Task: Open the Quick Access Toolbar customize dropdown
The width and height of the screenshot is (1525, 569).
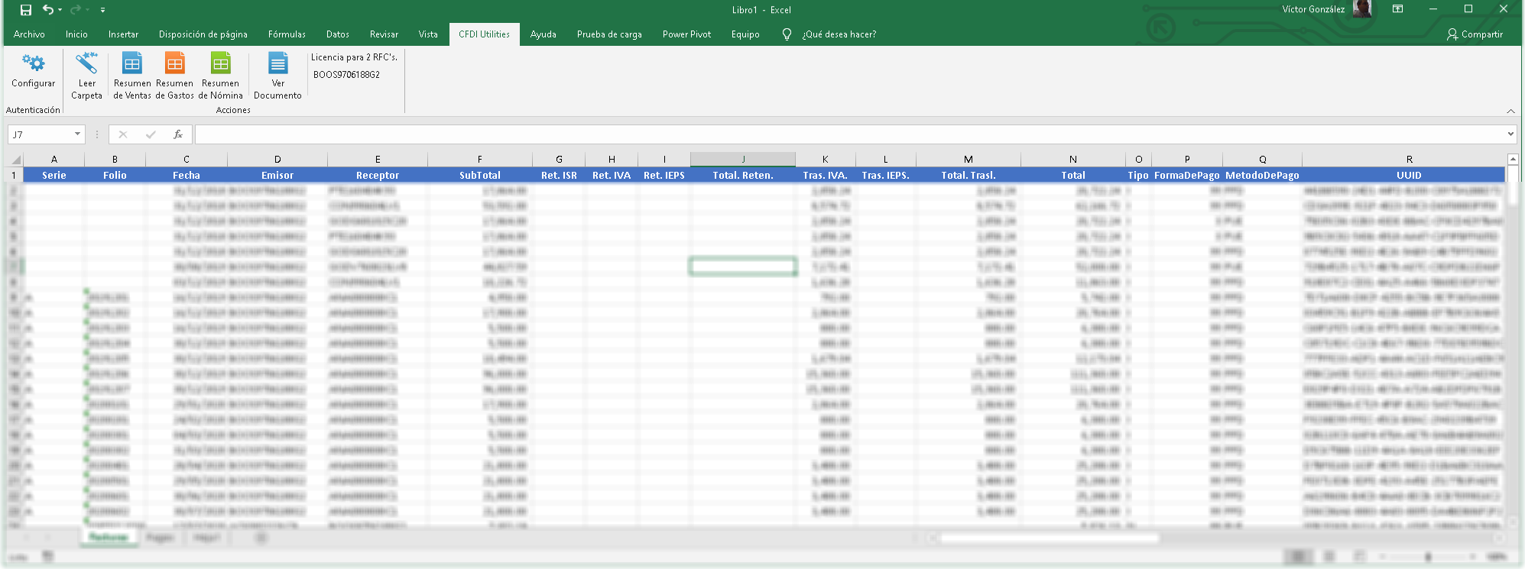Action: (x=102, y=10)
